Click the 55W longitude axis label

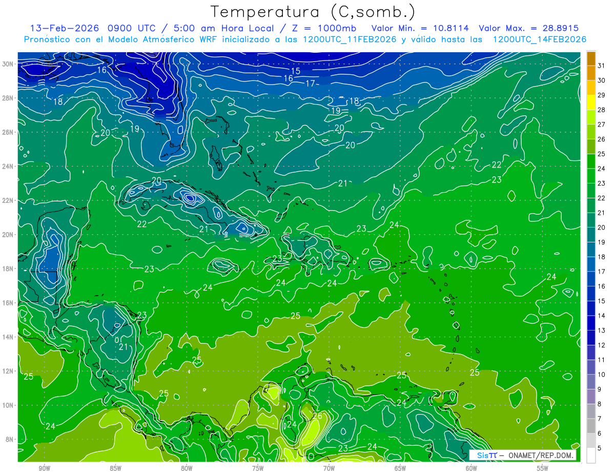pyautogui.click(x=543, y=468)
